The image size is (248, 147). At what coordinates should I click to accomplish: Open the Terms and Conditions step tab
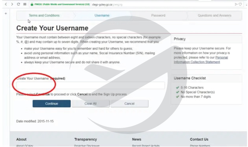44,15
